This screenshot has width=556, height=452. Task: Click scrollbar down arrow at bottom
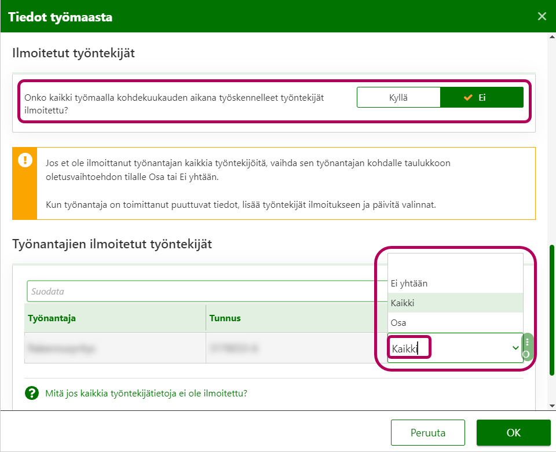(x=552, y=405)
